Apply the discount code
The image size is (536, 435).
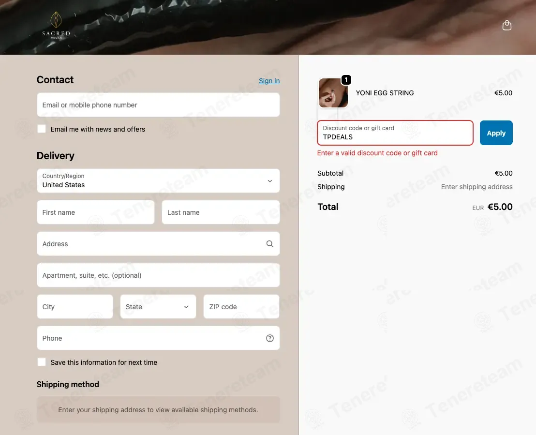[x=496, y=133]
